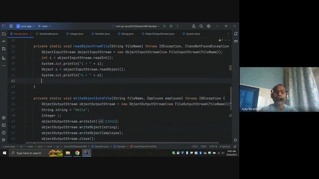This screenshot has height=179, width=319.
Task: Open the Run tool window on right bar
Action: (x=236, y=140)
